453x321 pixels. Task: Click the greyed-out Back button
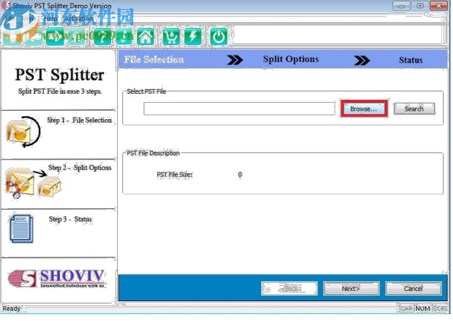[289, 289]
